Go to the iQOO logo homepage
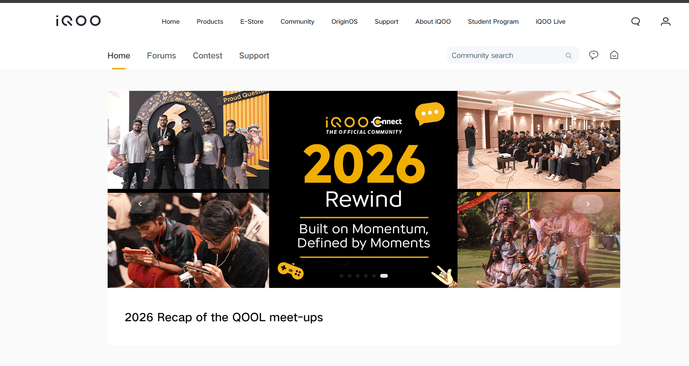The height and width of the screenshot is (366, 689). [x=78, y=21]
